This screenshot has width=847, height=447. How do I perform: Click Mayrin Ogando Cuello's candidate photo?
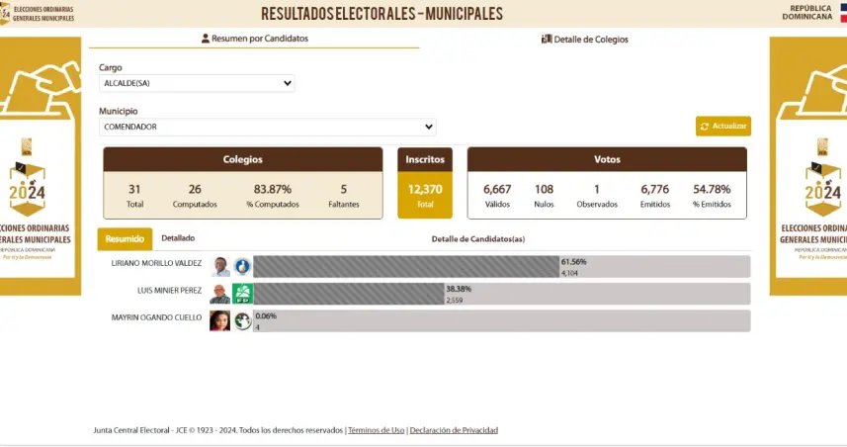(x=220, y=320)
